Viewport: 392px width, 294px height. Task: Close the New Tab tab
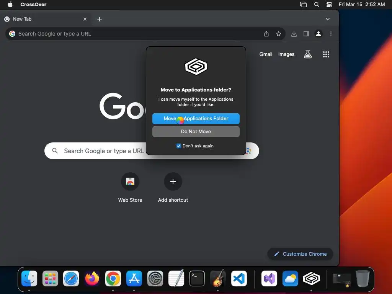click(85, 19)
